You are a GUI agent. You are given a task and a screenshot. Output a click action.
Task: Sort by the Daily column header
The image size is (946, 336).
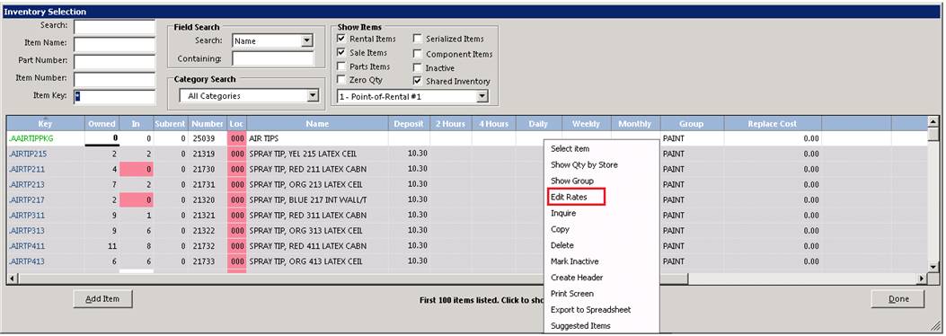[x=538, y=123]
